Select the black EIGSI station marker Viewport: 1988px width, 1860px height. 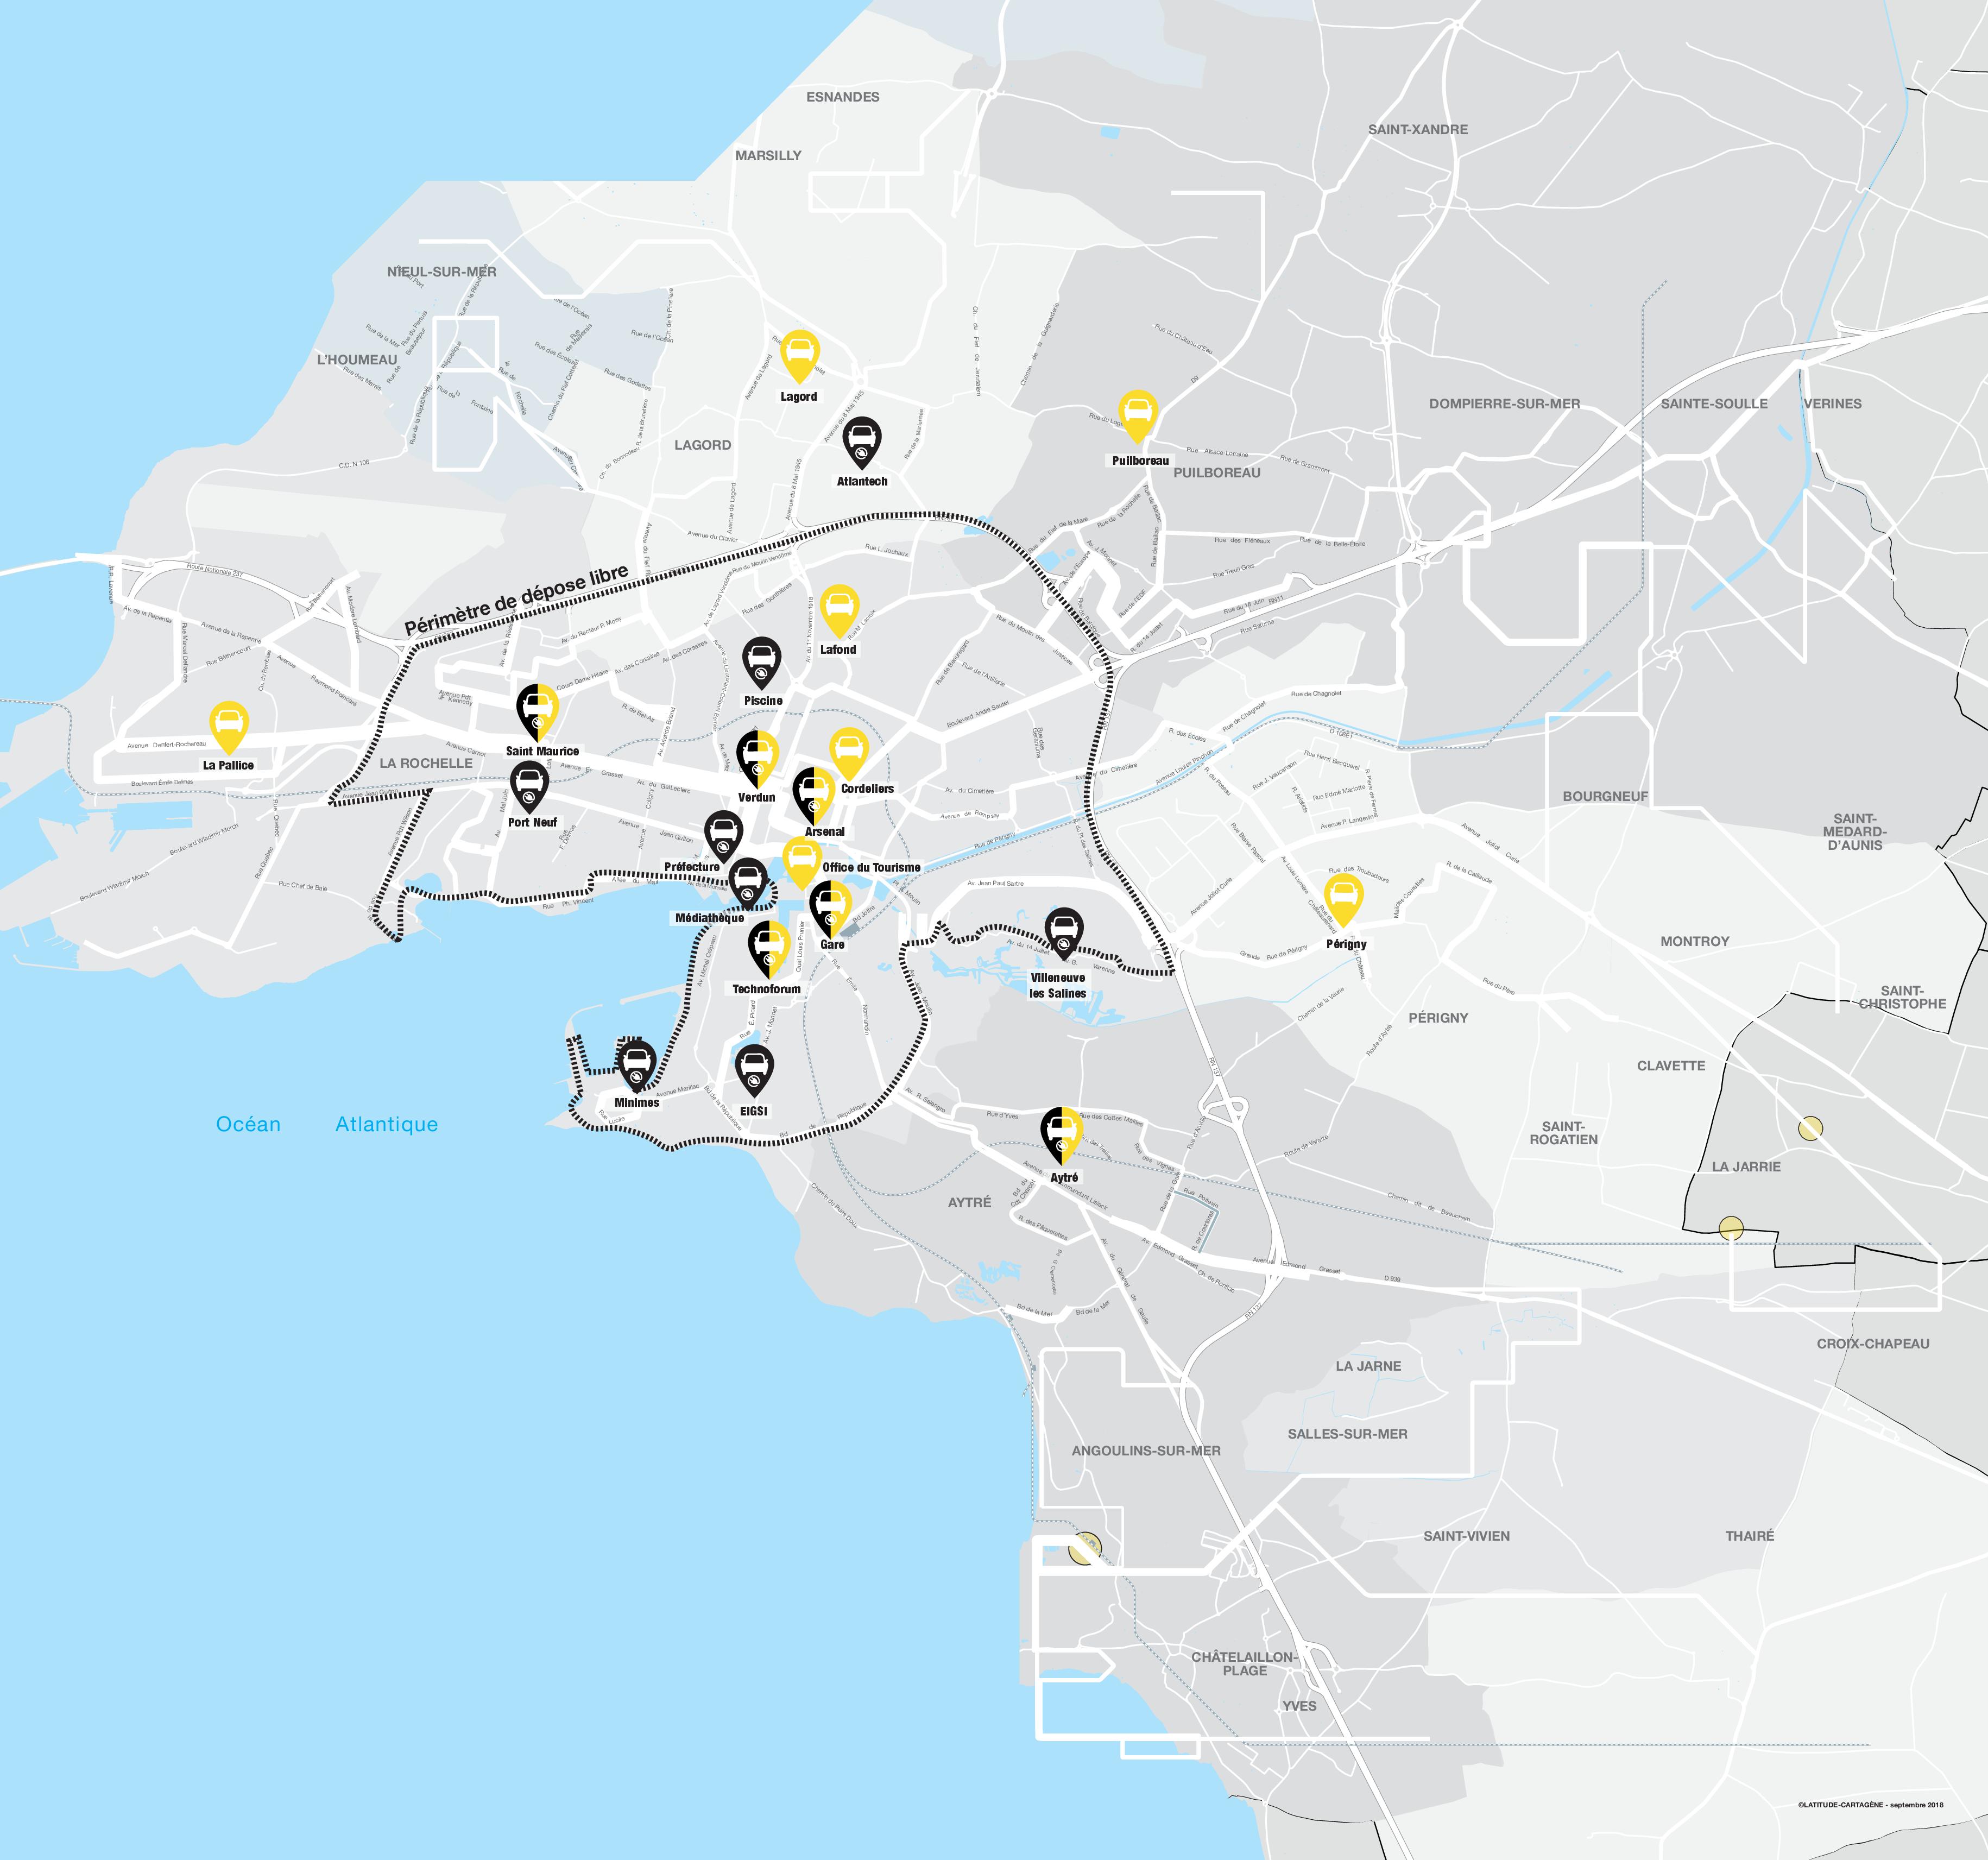(x=754, y=1072)
